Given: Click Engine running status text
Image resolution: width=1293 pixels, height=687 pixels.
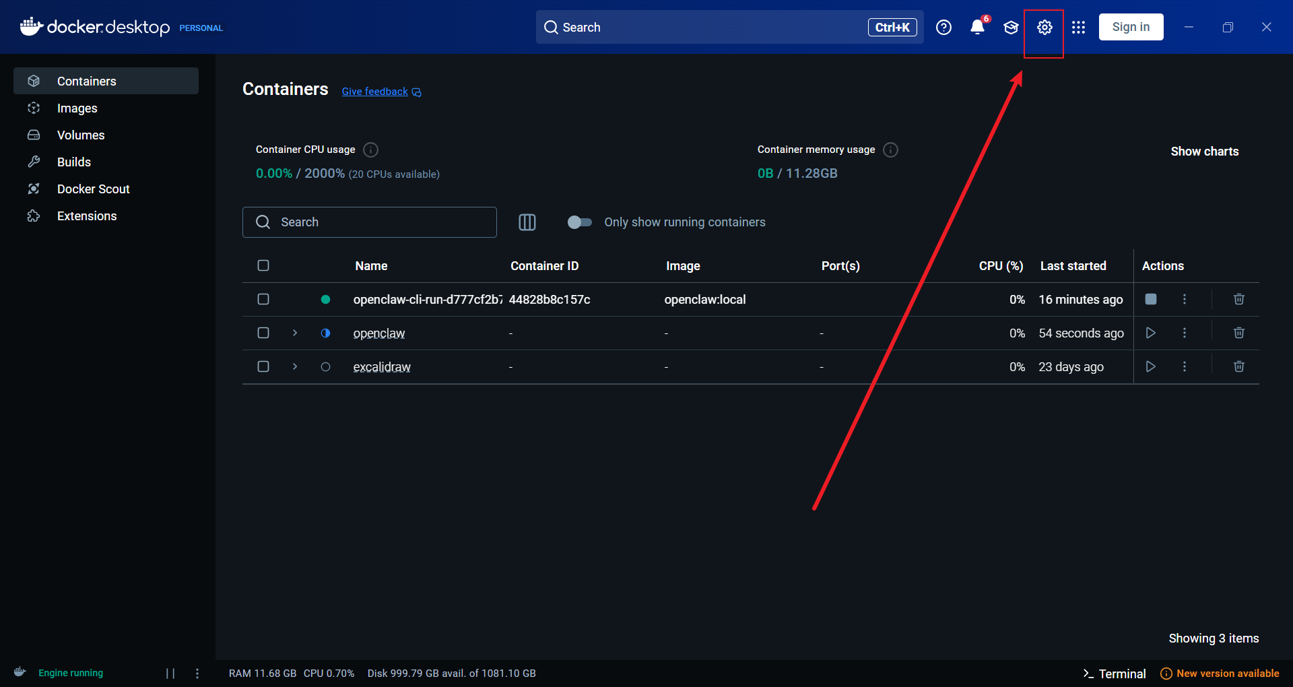Looking at the screenshot, I should point(71,673).
